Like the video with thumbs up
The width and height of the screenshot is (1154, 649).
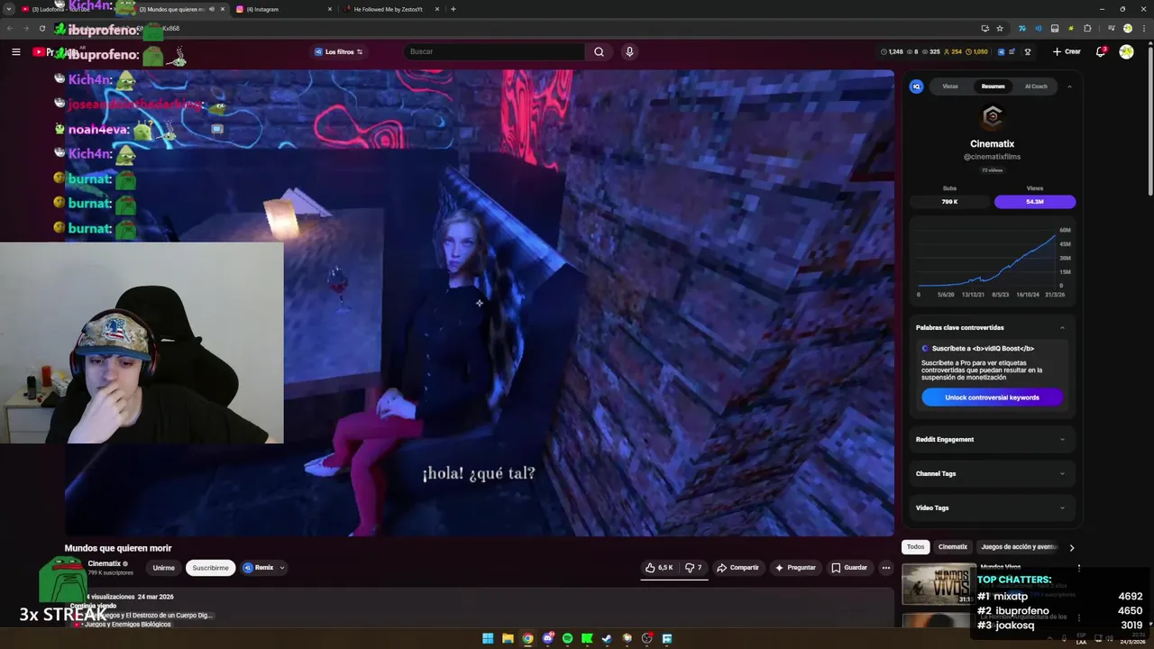659,568
